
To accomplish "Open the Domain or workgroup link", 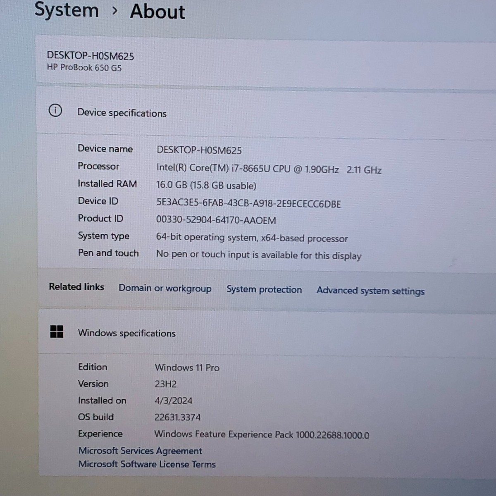I will [165, 288].
